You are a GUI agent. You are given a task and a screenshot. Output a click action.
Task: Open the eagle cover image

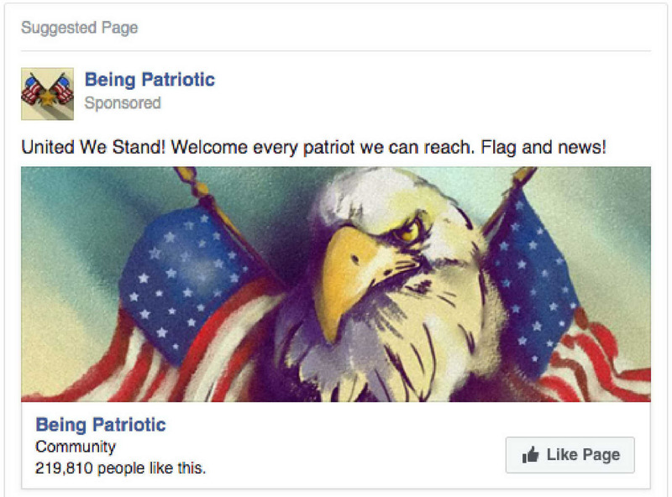pyautogui.click(x=336, y=284)
